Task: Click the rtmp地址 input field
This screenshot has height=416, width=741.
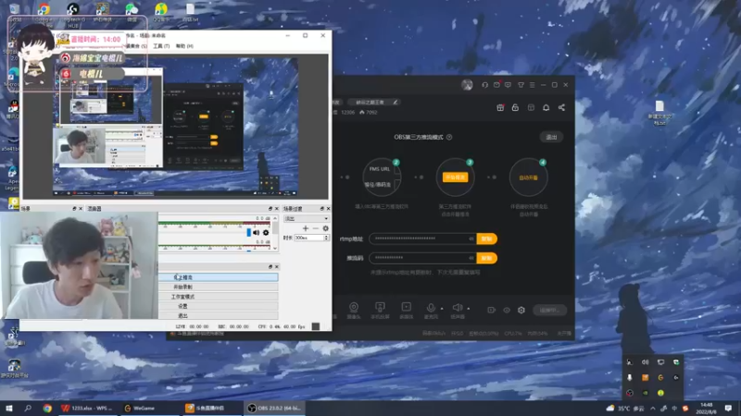Action: 422,239
